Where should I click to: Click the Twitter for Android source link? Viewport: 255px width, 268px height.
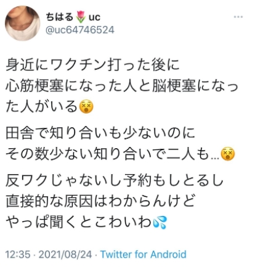(x=144, y=254)
